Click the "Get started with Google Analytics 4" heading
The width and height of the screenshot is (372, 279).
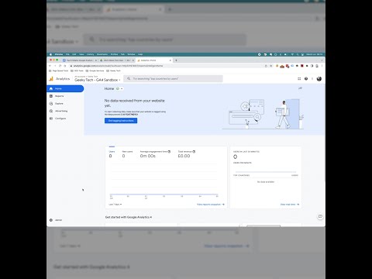[x=129, y=217]
